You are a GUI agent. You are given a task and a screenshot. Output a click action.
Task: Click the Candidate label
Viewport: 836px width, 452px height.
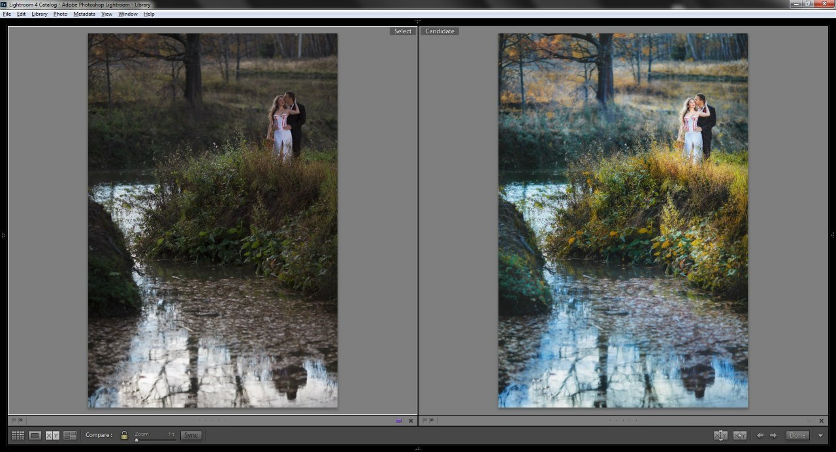(x=440, y=31)
